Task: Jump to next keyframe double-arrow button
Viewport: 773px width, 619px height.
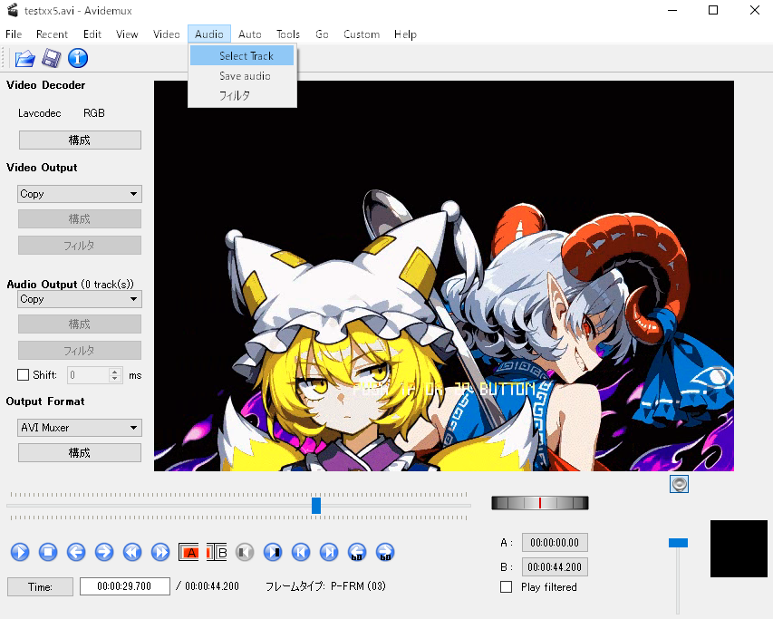Action: (x=160, y=552)
